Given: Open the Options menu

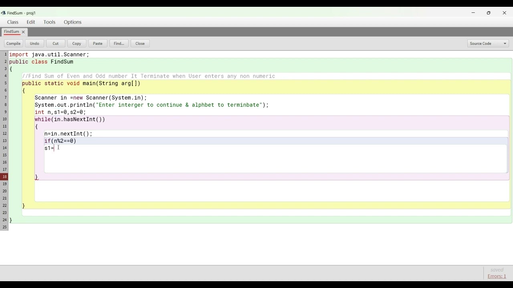Looking at the screenshot, I should coord(73,22).
